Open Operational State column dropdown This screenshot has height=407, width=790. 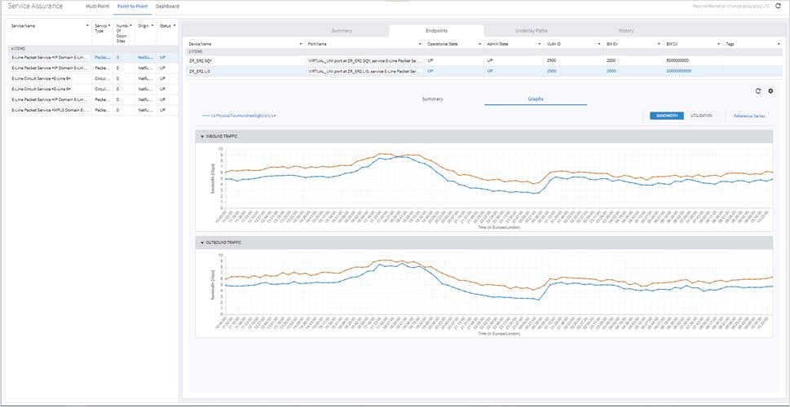coord(481,44)
